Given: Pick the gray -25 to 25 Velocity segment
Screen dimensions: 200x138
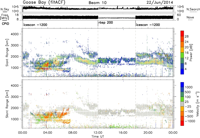Looking at the screenshot, I should (x=182, y=104).
